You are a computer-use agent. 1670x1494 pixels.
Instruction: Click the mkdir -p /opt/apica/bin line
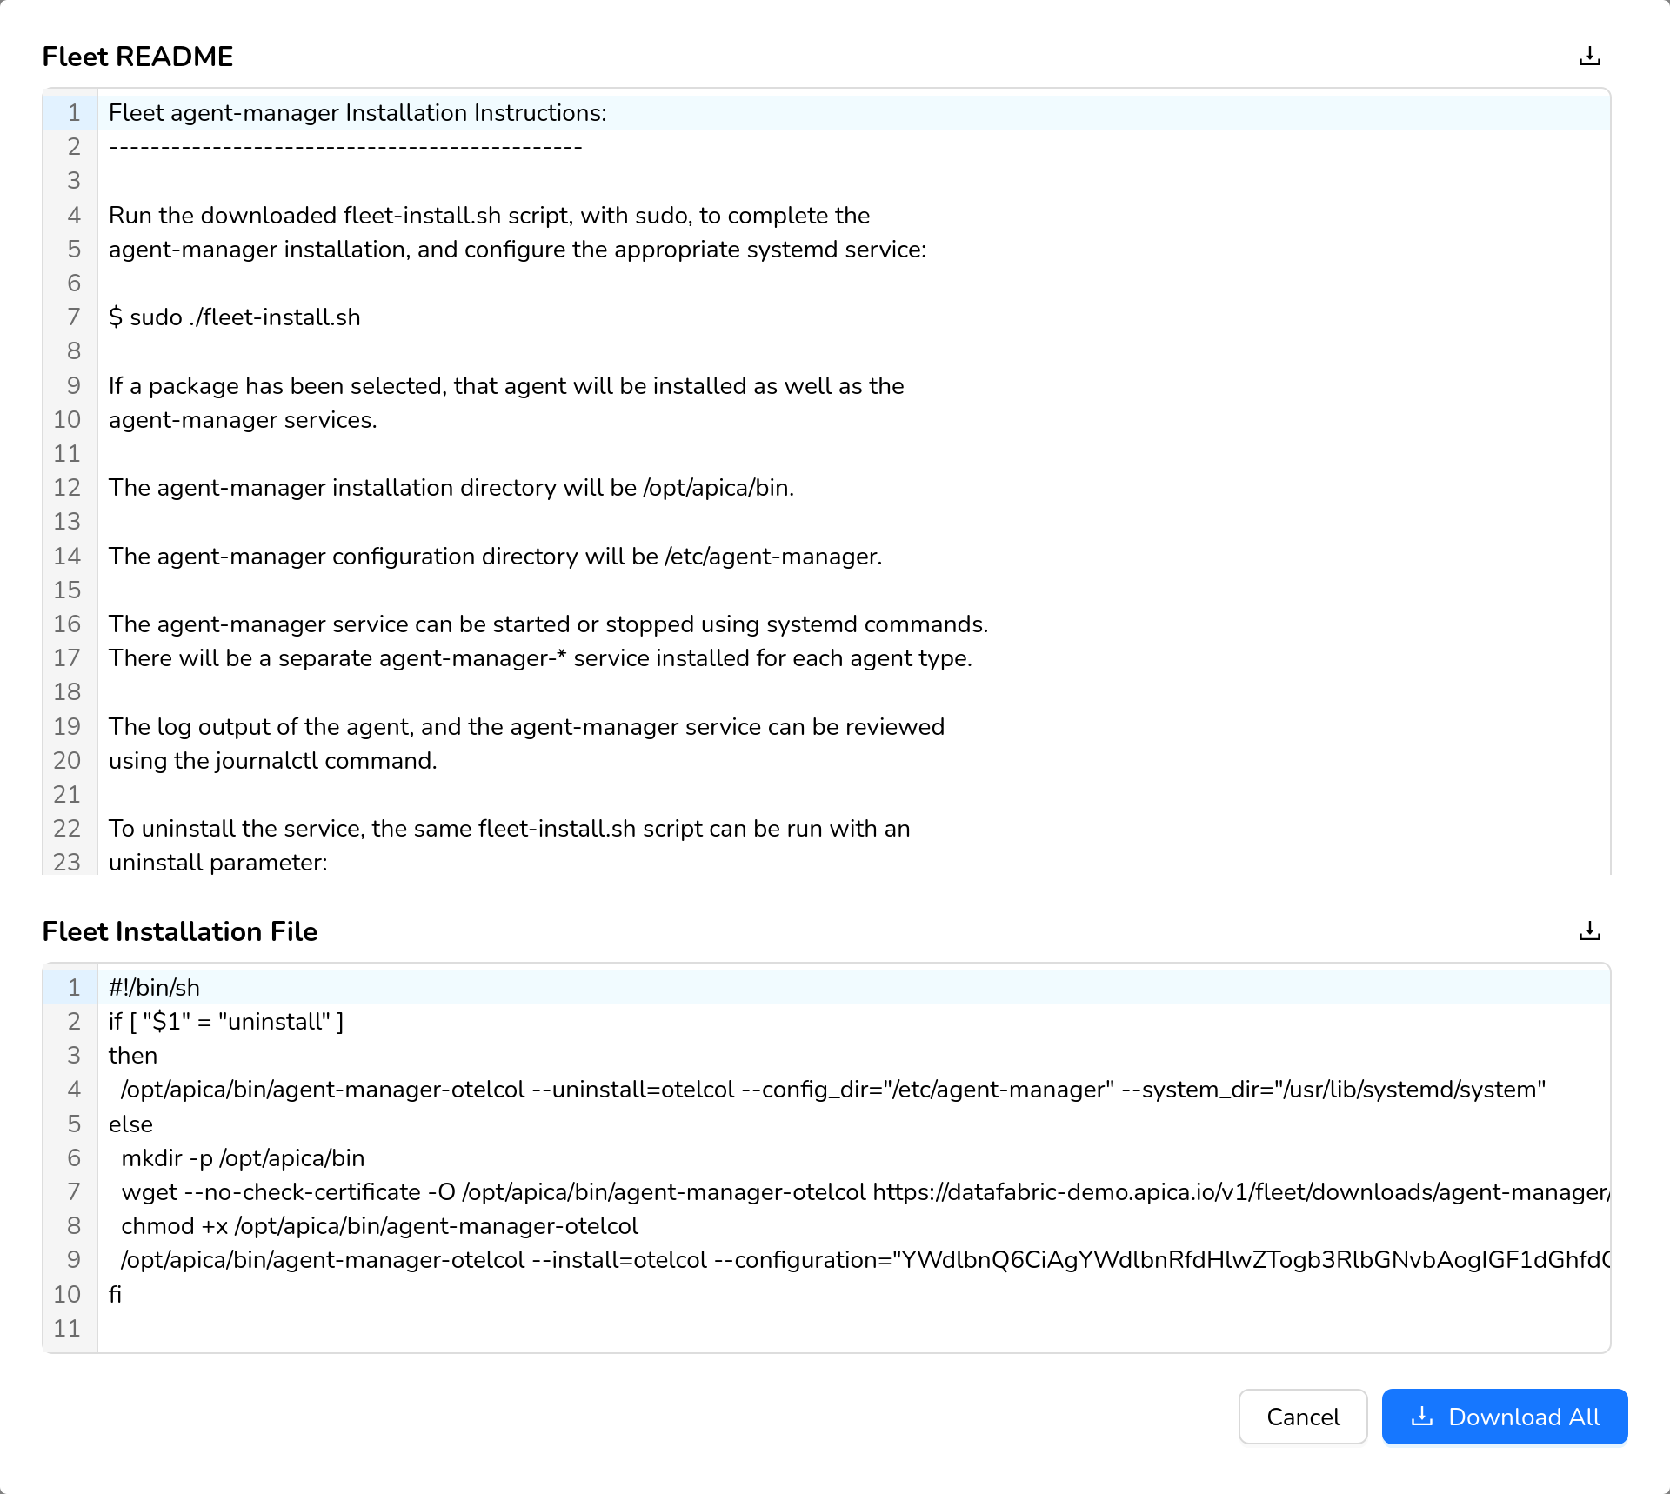click(x=244, y=1158)
